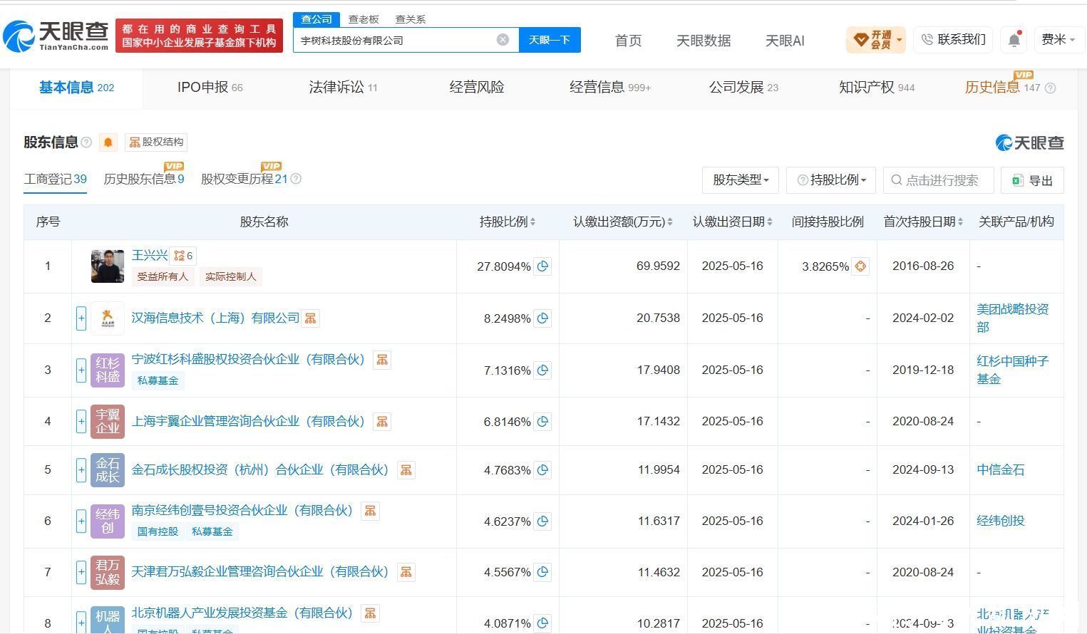Click help icon next to 股东信息 title
The height and width of the screenshot is (634, 1087).
click(x=86, y=142)
